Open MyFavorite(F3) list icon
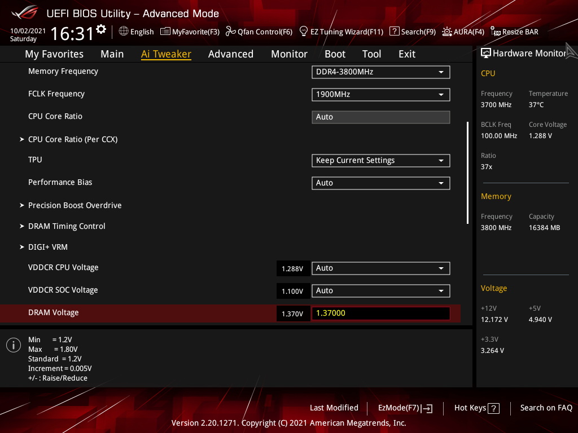Viewport: 578px width, 433px height. coord(165,32)
